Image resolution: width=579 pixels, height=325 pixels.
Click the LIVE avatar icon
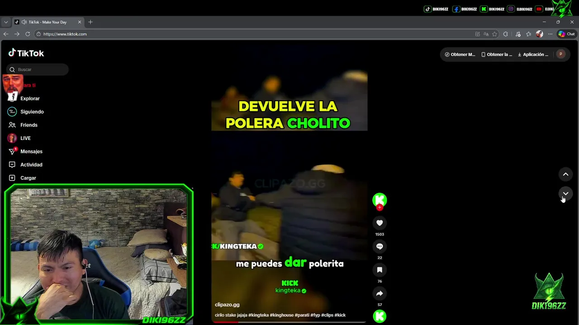(x=12, y=138)
